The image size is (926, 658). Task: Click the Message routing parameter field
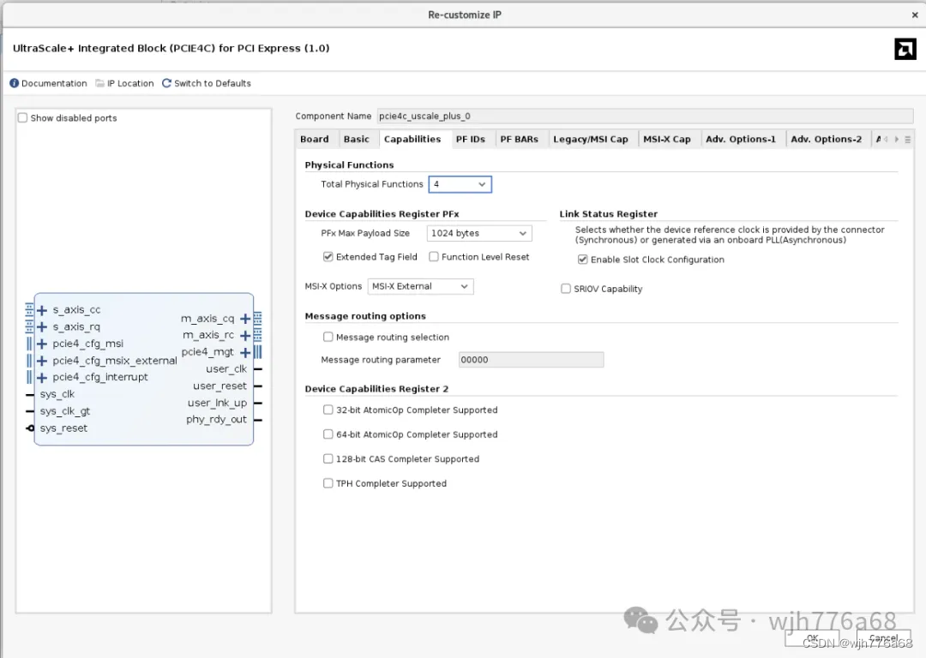pyautogui.click(x=531, y=359)
